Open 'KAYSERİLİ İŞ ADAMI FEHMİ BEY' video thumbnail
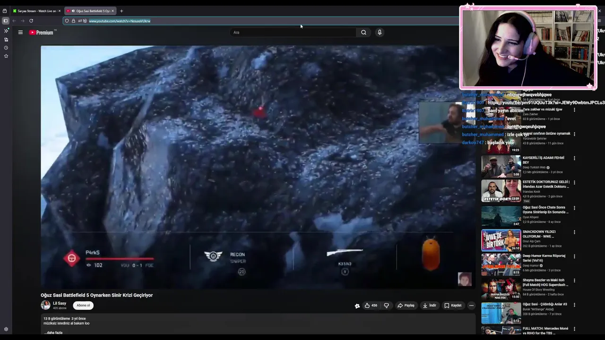This screenshot has height=340, width=605. click(501, 166)
